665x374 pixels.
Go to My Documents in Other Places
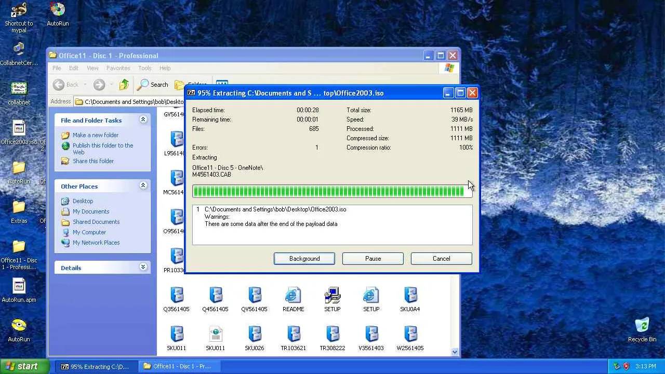(x=91, y=211)
